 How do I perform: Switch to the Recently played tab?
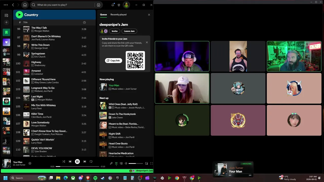click(x=118, y=15)
